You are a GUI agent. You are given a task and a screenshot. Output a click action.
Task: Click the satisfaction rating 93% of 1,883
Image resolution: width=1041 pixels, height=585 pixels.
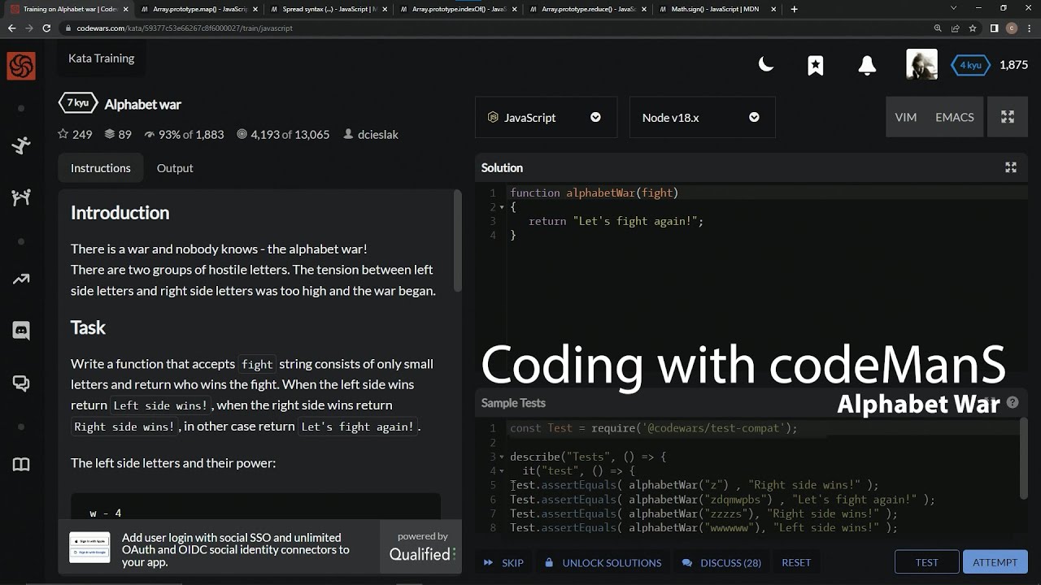(x=184, y=134)
